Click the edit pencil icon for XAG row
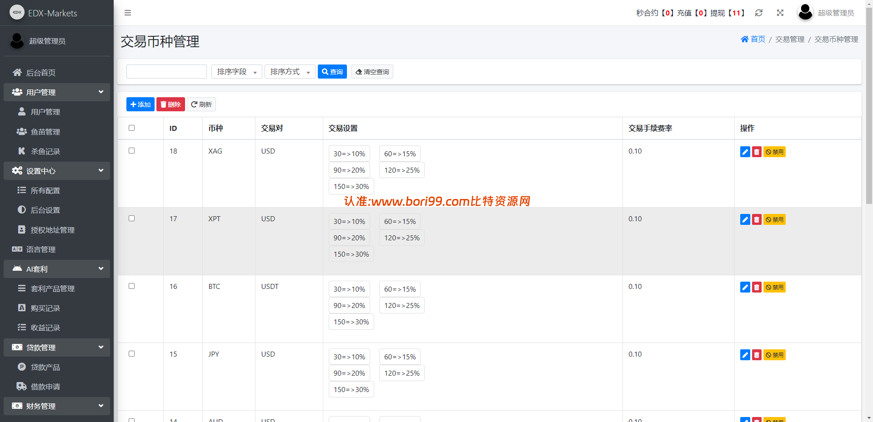 tap(745, 152)
